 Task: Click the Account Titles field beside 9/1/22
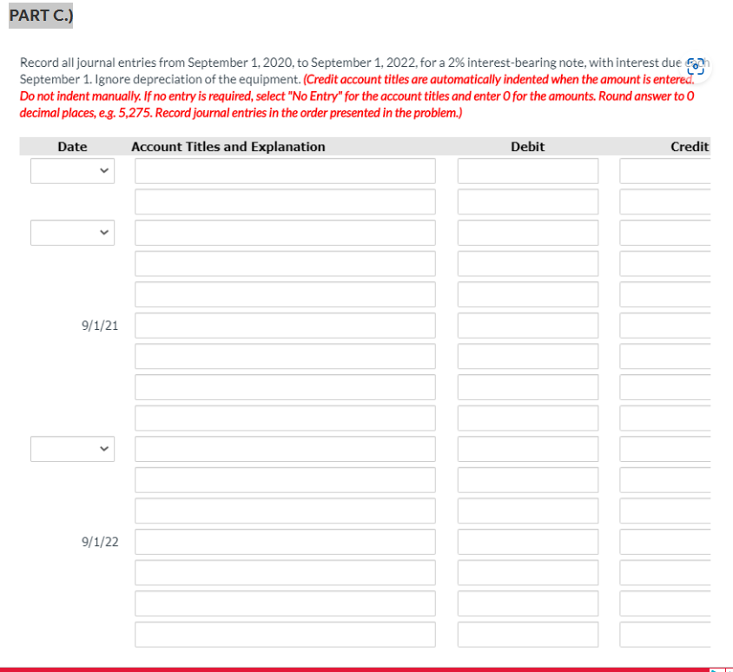(285, 541)
